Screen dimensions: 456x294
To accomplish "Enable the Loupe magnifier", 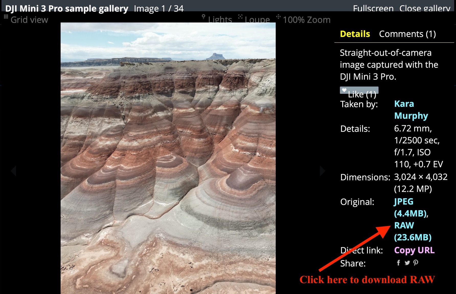I will point(254,19).
